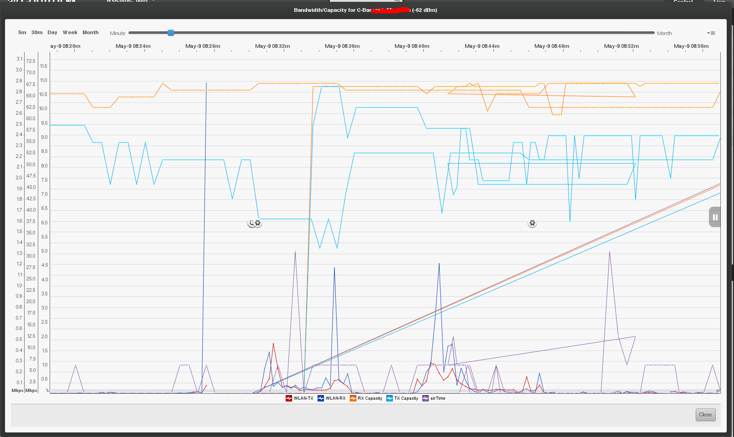Click the scroll dot at chart bottom-right
The height and width of the screenshot is (437, 734).
718,391
